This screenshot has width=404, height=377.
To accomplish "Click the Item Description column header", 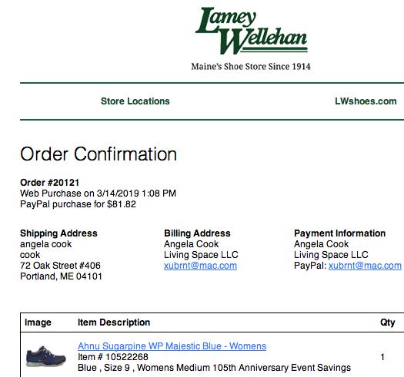I will click(x=114, y=322).
